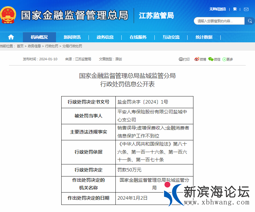Click 行政处罚 breadcrumb link

click(52, 46)
